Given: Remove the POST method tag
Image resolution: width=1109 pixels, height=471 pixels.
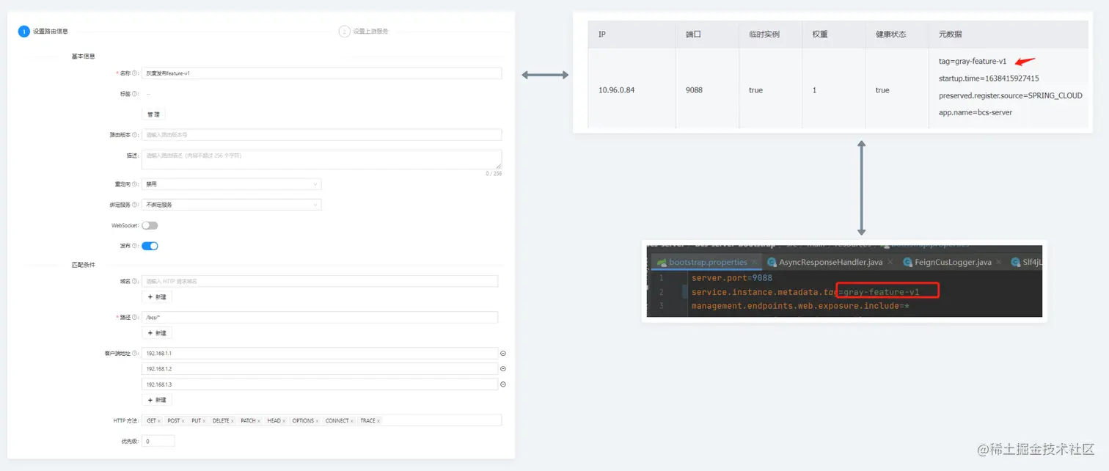Looking at the screenshot, I should (x=183, y=420).
